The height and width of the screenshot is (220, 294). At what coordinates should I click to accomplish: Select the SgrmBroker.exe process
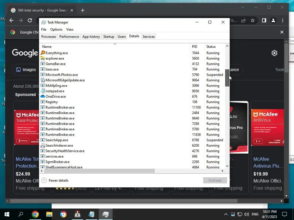point(132,162)
